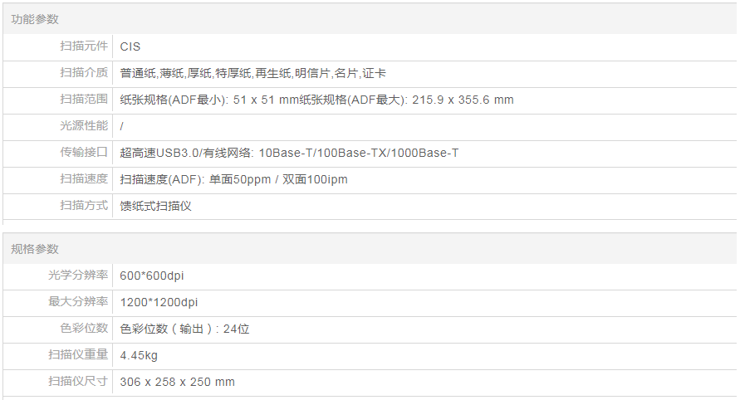Image resolution: width=740 pixels, height=400 pixels.
Task: Click the 4.45kg weight value
Action: (x=139, y=355)
